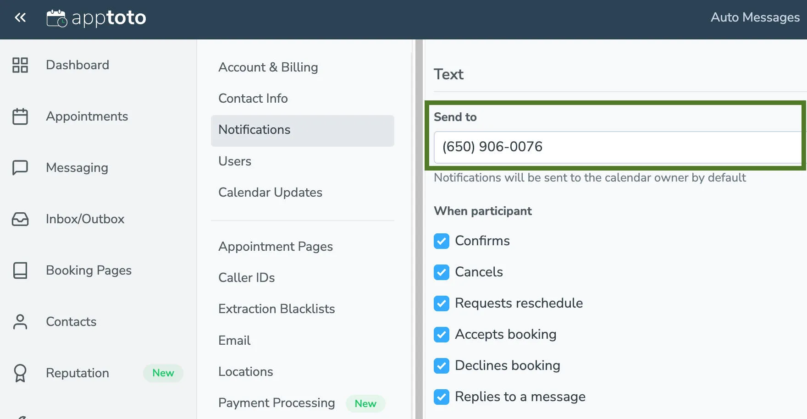This screenshot has height=419, width=807.
Task: Collapse the sidebar with the double chevron
Action: (20, 17)
